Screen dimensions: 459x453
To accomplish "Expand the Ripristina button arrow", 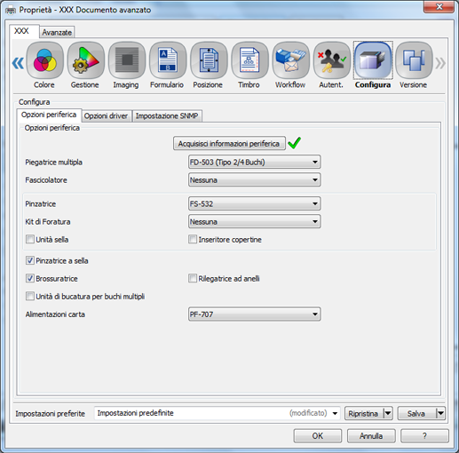I will [388, 413].
